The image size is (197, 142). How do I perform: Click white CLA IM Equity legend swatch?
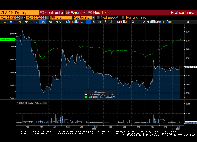coord(86,94)
